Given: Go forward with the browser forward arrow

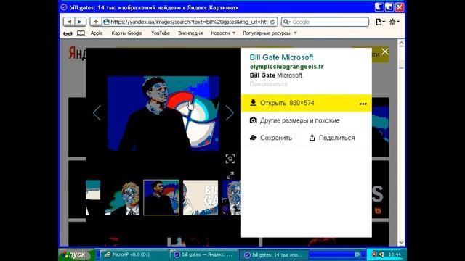Looking at the screenshot, I should click(x=80, y=22).
